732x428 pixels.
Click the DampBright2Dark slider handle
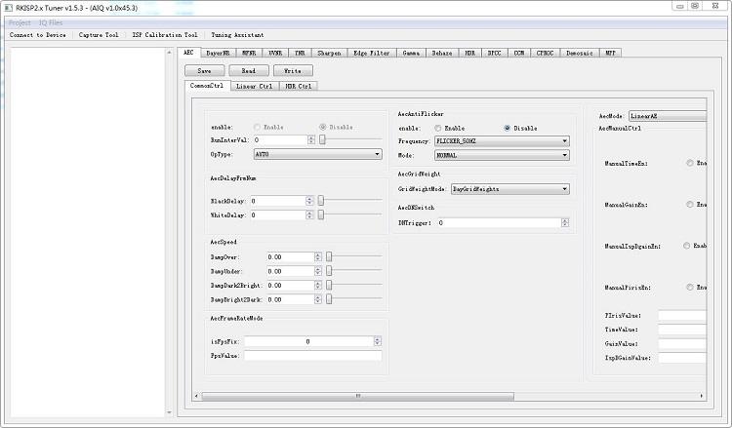coord(329,299)
